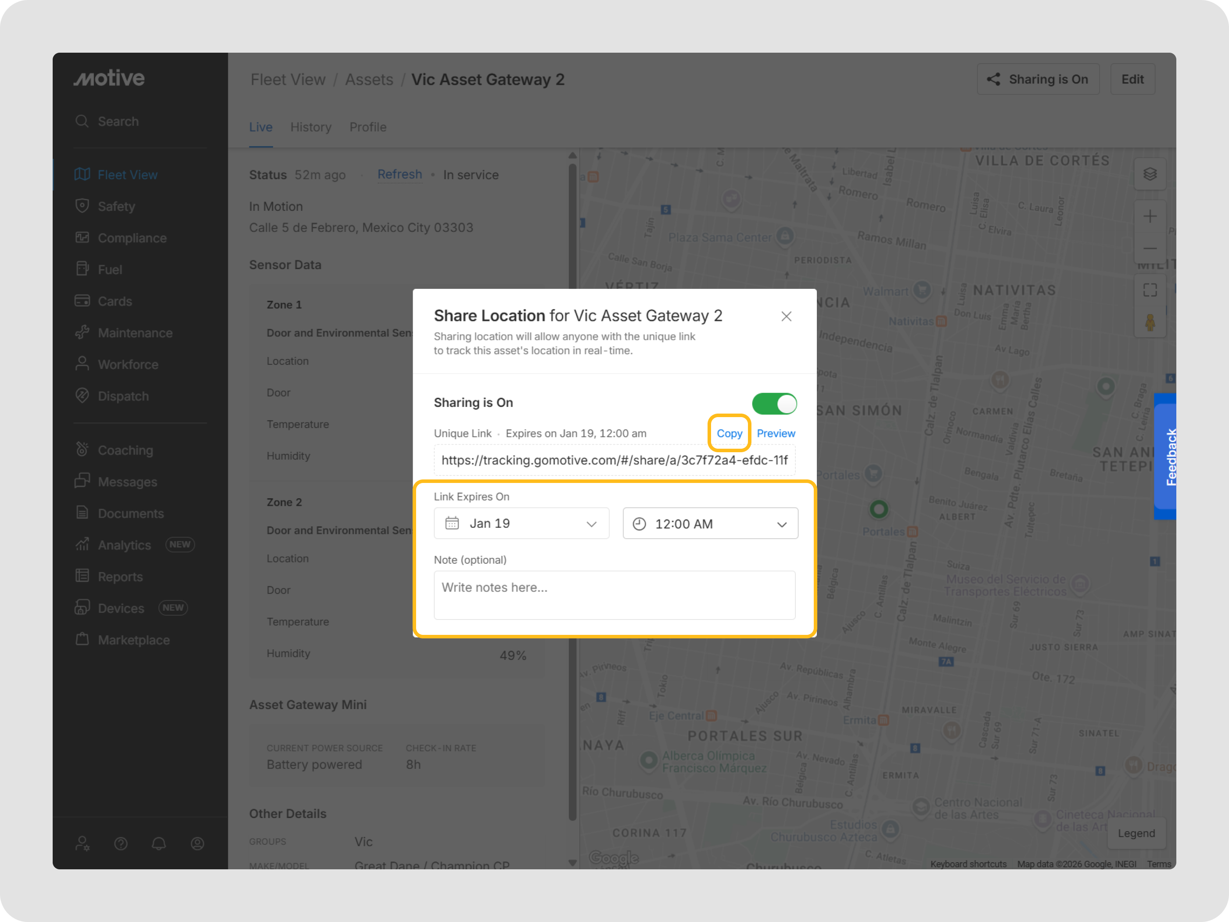Preview the shared location link
This screenshot has width=1229, height=922.
pos(776,433)
